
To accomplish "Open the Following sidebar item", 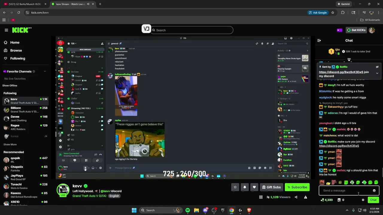I will click(18, 59).
